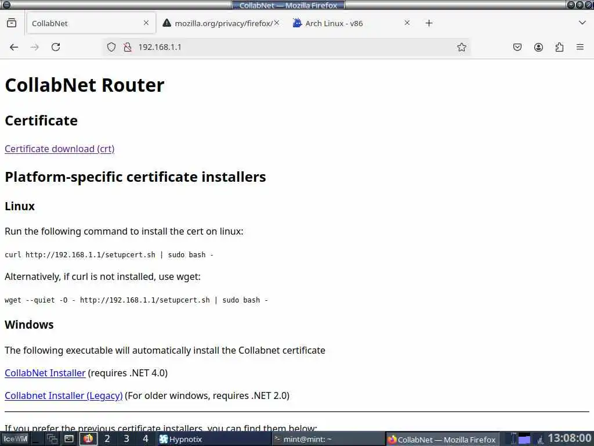
Task: Click the Platform-specific certificate installers heading
Action: coord(135,177)
